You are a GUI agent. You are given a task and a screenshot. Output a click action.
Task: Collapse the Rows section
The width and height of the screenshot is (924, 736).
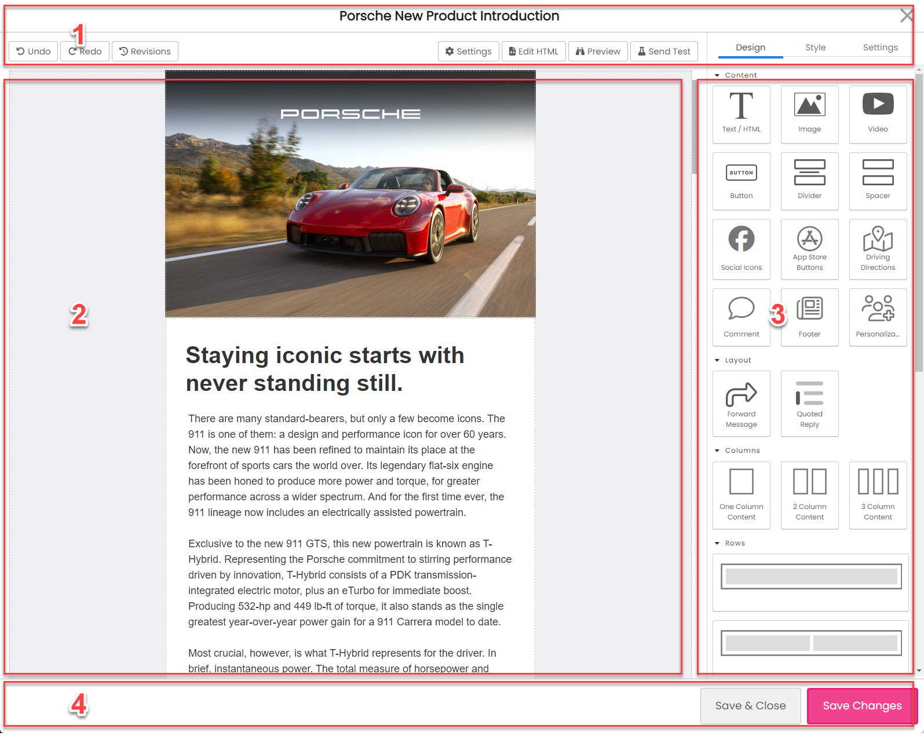coord(729,543)
